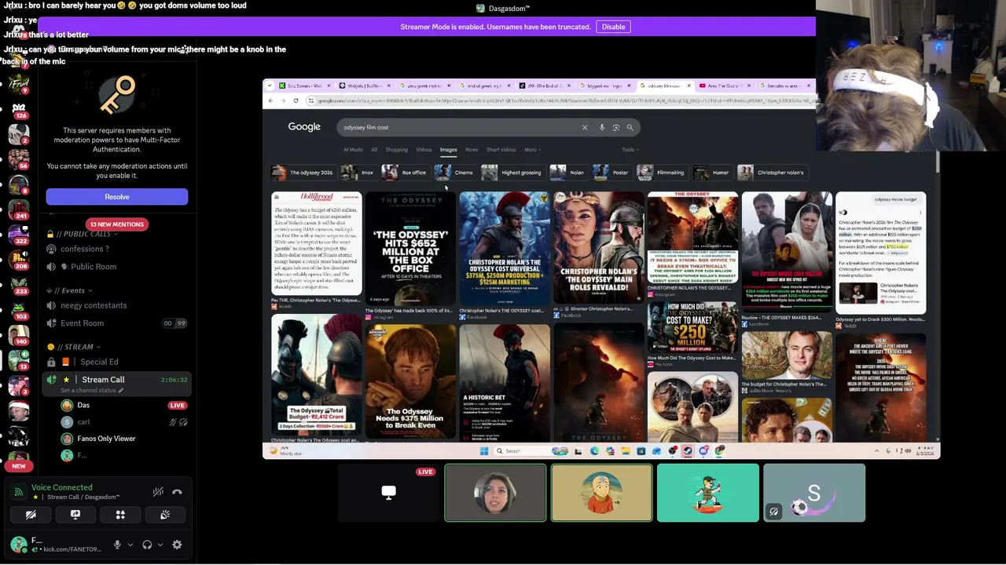Share your screen from voice panel

click(75, 515)
